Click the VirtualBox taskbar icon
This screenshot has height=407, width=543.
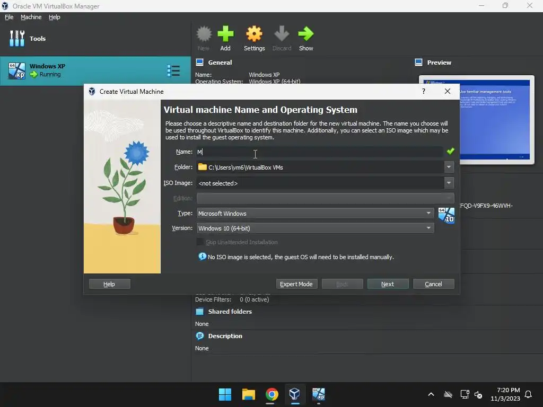click(x=295, y=394)
